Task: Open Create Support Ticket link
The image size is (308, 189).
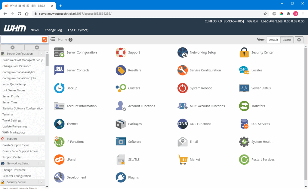Action: coord(16,145)
